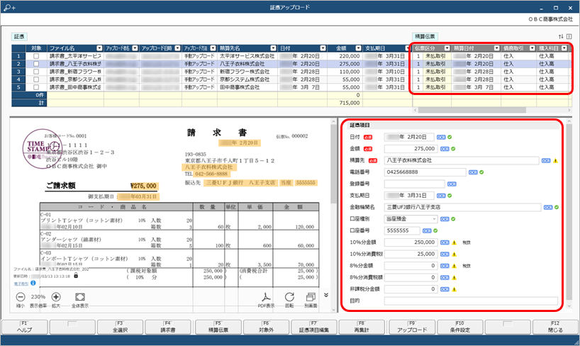Check 対象 box for 請求書_田中商事 row
Screen dimensions: 580x346
point(36,87)
